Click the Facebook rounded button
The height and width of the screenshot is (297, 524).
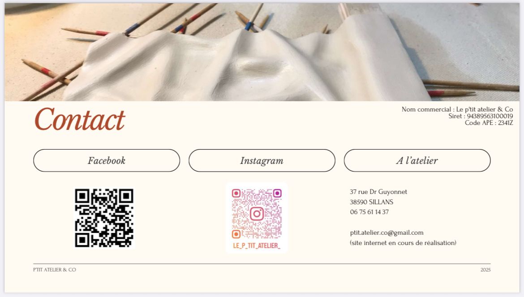pyautogui.click(x=107, y=161)
